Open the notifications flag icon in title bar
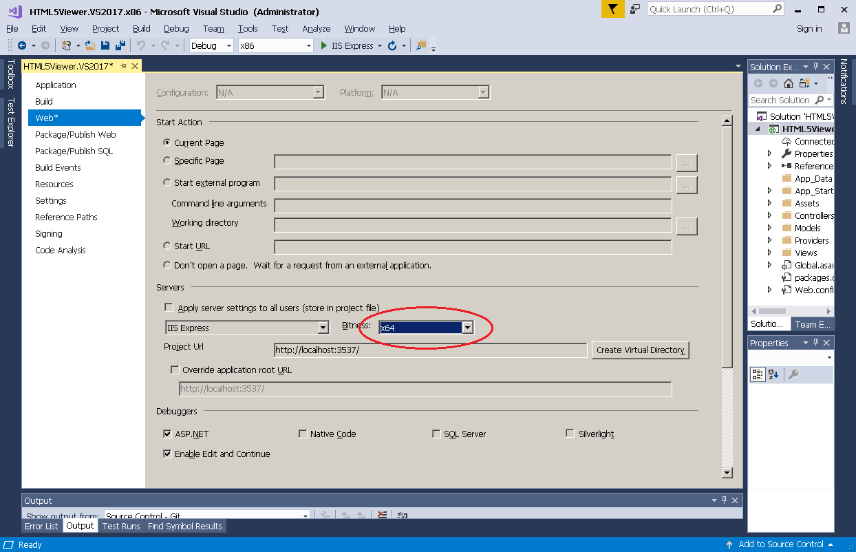856x552 pixels. click(612, 9)
